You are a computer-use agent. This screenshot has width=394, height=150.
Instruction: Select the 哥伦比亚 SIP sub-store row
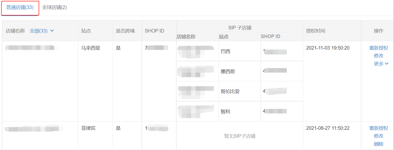tap(230, 91)
